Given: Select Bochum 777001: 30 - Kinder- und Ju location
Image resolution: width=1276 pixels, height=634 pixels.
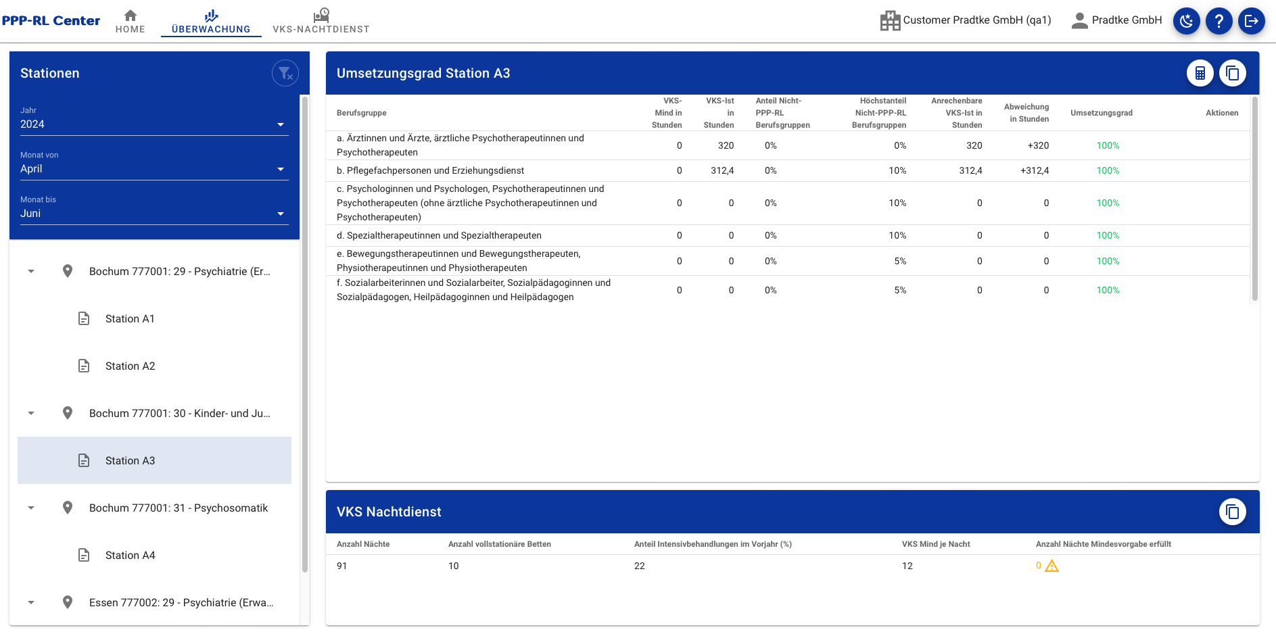Looking at the screenshot, I should tap(180, 413).
